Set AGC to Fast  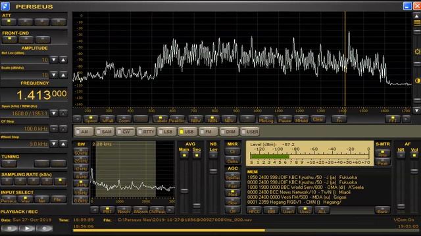[232, 185]
